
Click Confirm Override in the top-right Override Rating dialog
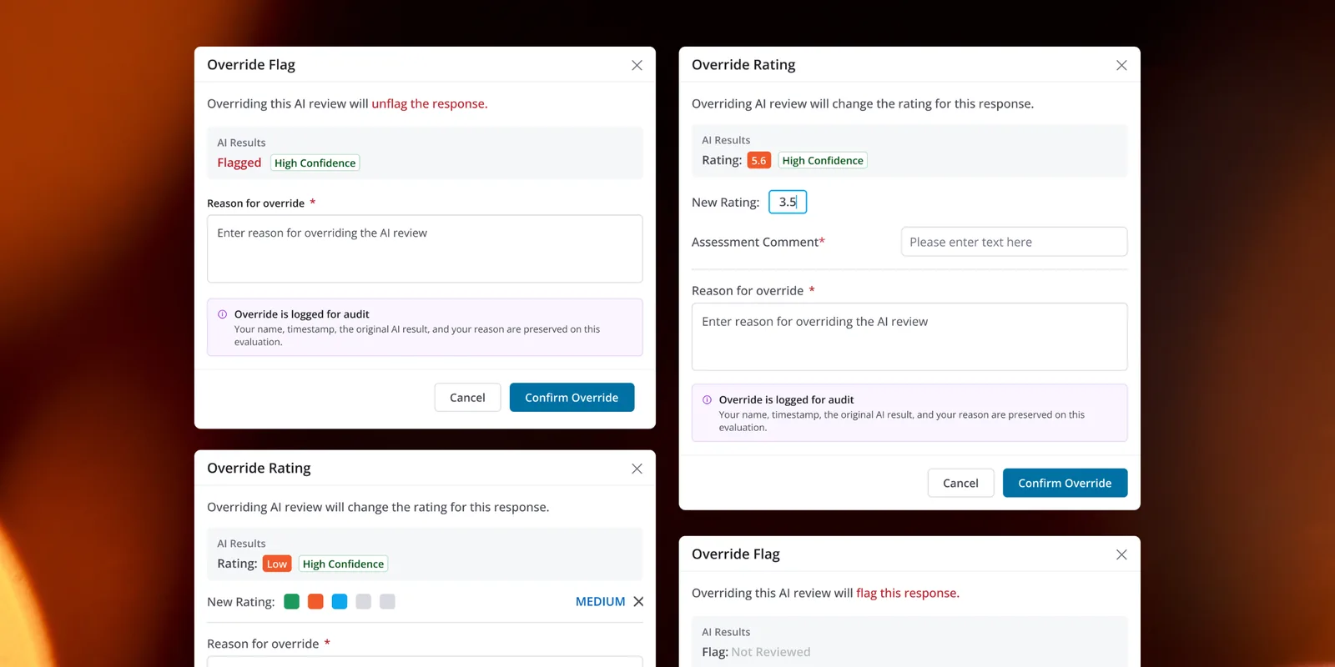tap(1065, 483)
